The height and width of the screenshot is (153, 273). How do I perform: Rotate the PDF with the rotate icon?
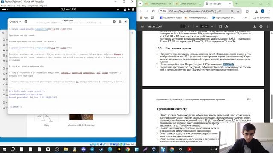tap(226, 26)
